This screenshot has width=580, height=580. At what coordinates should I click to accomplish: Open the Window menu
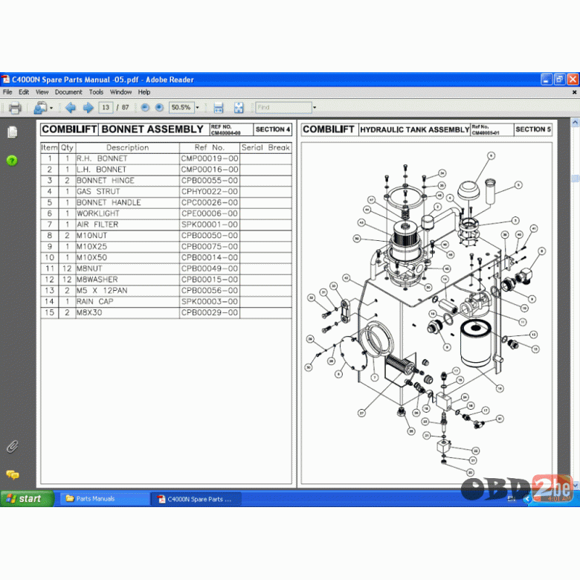pyautogui.click(x=120, y=92)
